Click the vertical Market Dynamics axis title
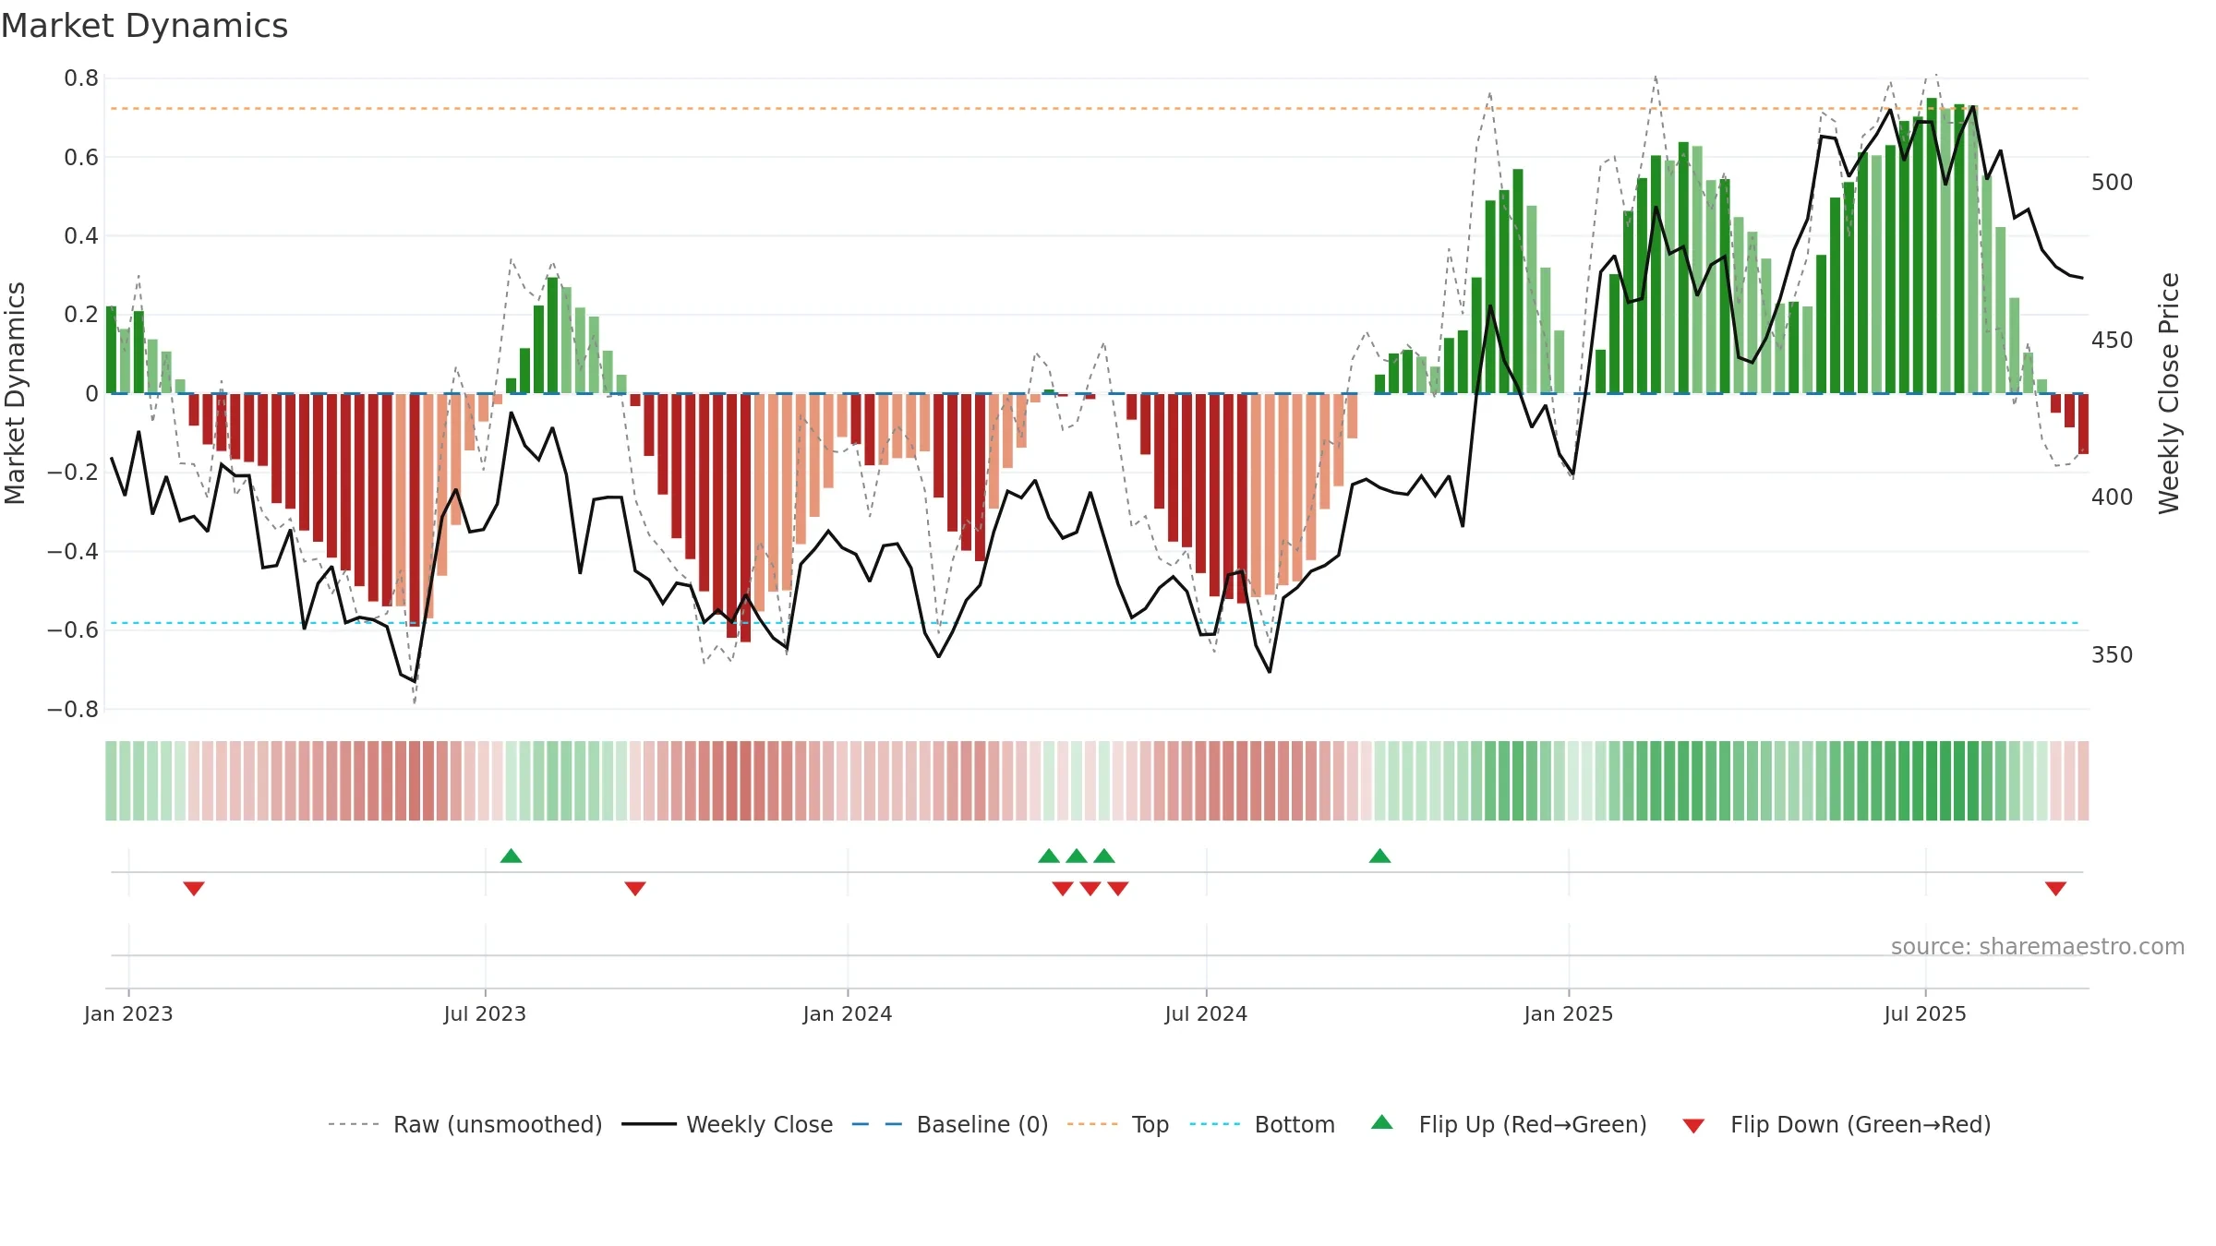The height and width of the screenshot is (1246, 2216). pos(15,393)
